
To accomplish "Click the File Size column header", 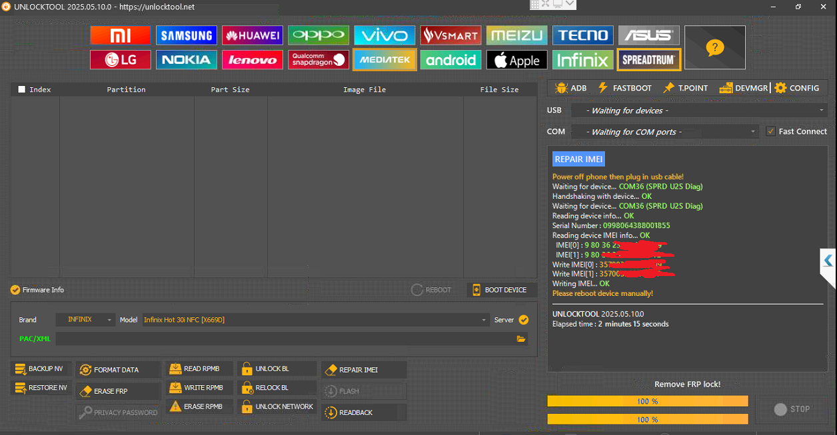I will (500, 89).
